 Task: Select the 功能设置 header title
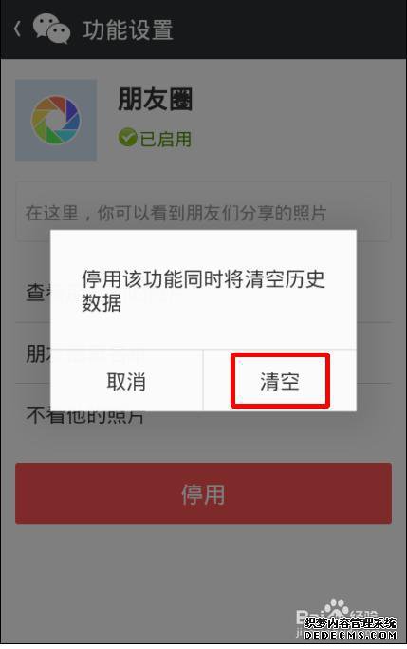tap(128, 30)
